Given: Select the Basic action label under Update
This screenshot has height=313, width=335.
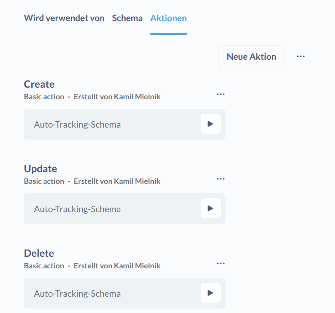Looking at the screenshot, I should pyautogui.click(x=44, y=181).
